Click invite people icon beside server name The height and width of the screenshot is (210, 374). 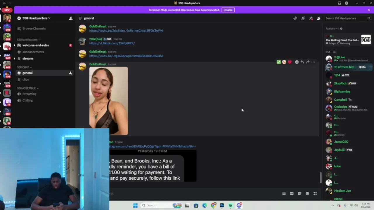point(71,18)
